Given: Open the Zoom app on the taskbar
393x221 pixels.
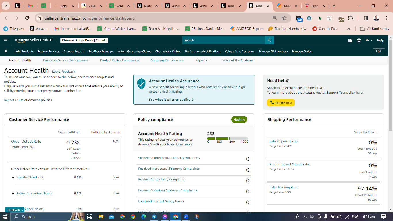Looking at the screenshot, I should pos(186,217).
